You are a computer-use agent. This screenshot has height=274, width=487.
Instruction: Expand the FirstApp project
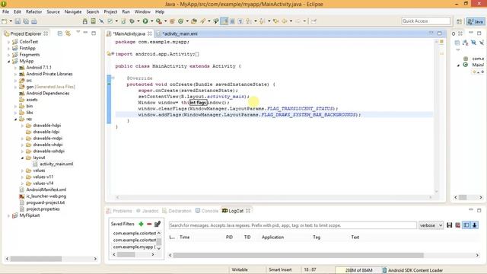tap(8, 48)
